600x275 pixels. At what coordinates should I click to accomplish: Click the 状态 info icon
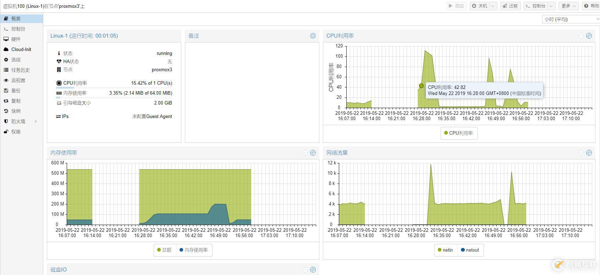59,53
